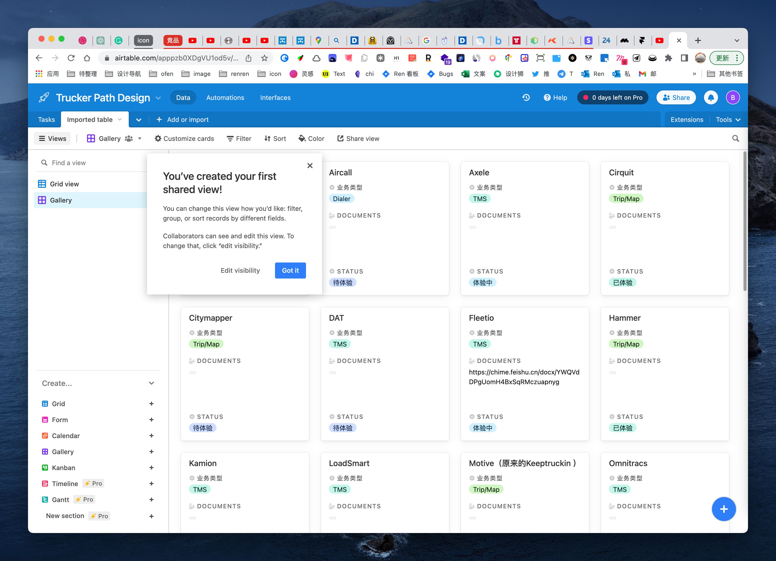This screenshot has width=776, height=561.
Task: Add a new section plus
Action: point(151,516)
